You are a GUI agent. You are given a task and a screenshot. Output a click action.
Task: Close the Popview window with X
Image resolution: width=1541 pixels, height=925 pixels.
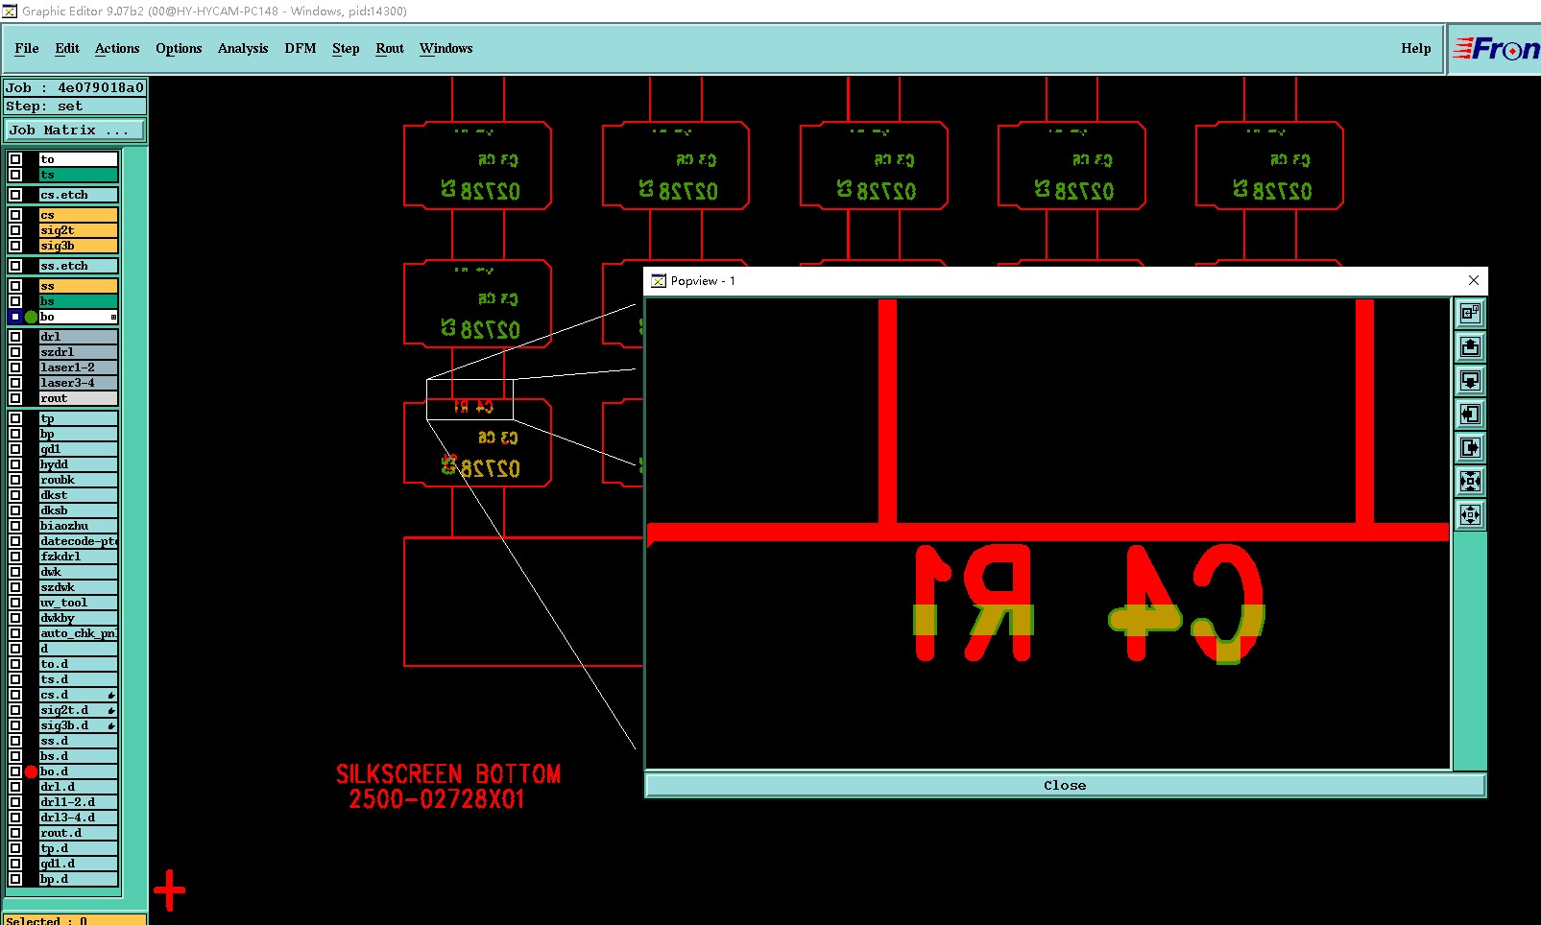1474,280
